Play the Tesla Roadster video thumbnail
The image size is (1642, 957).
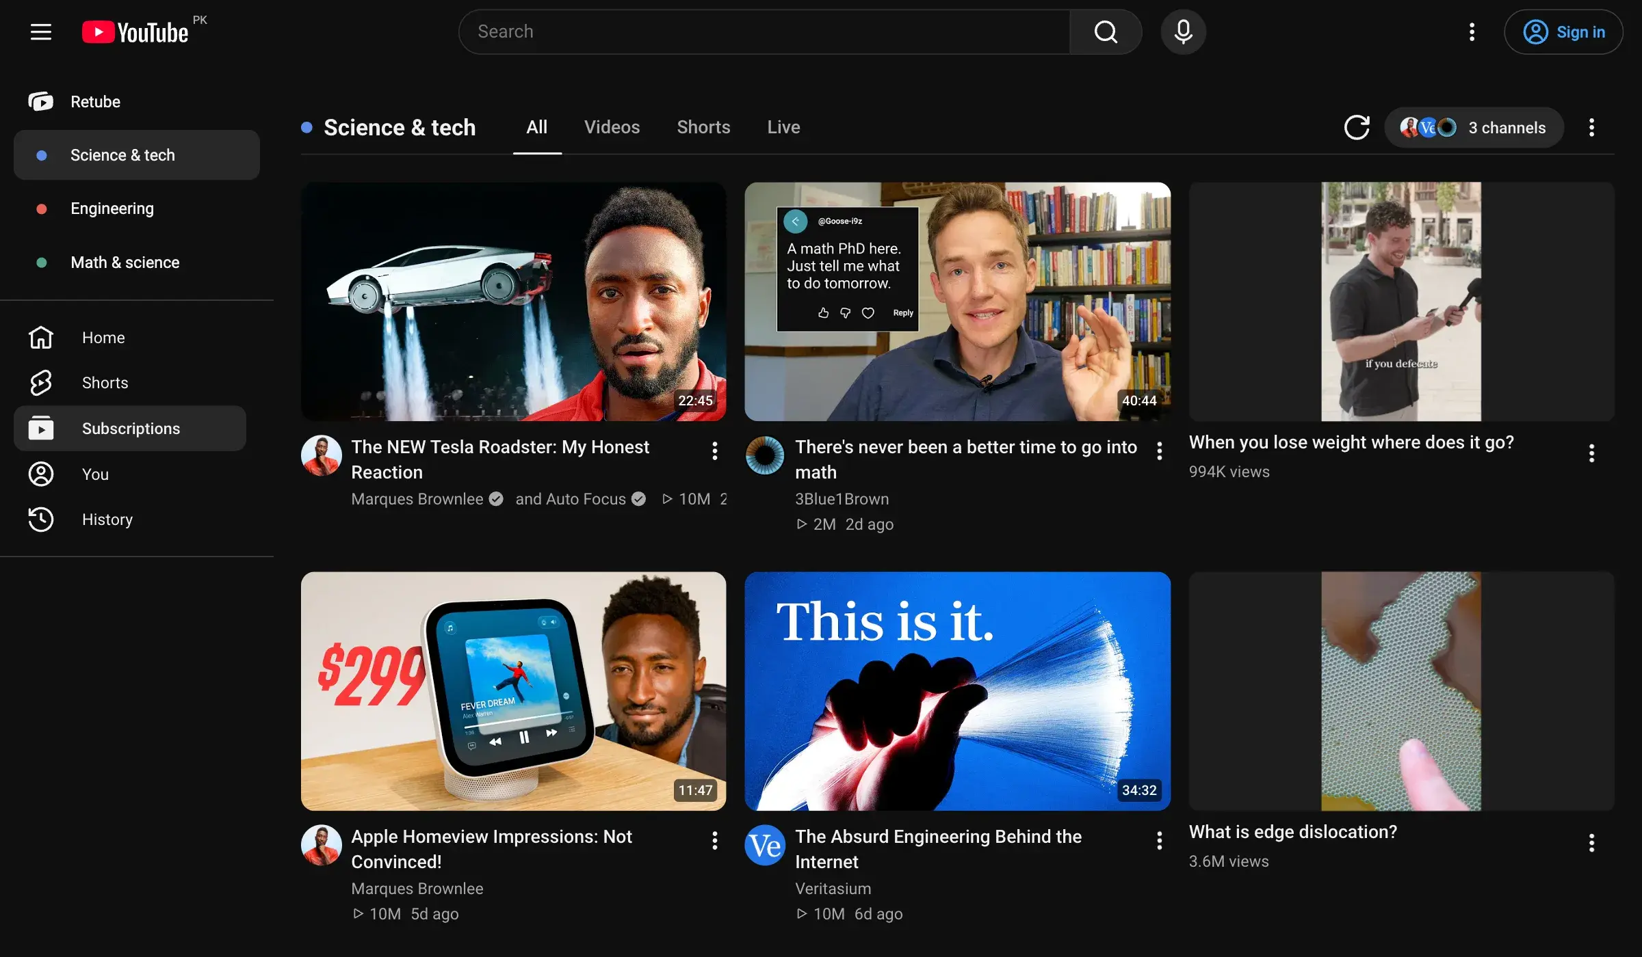pos(514,301)
